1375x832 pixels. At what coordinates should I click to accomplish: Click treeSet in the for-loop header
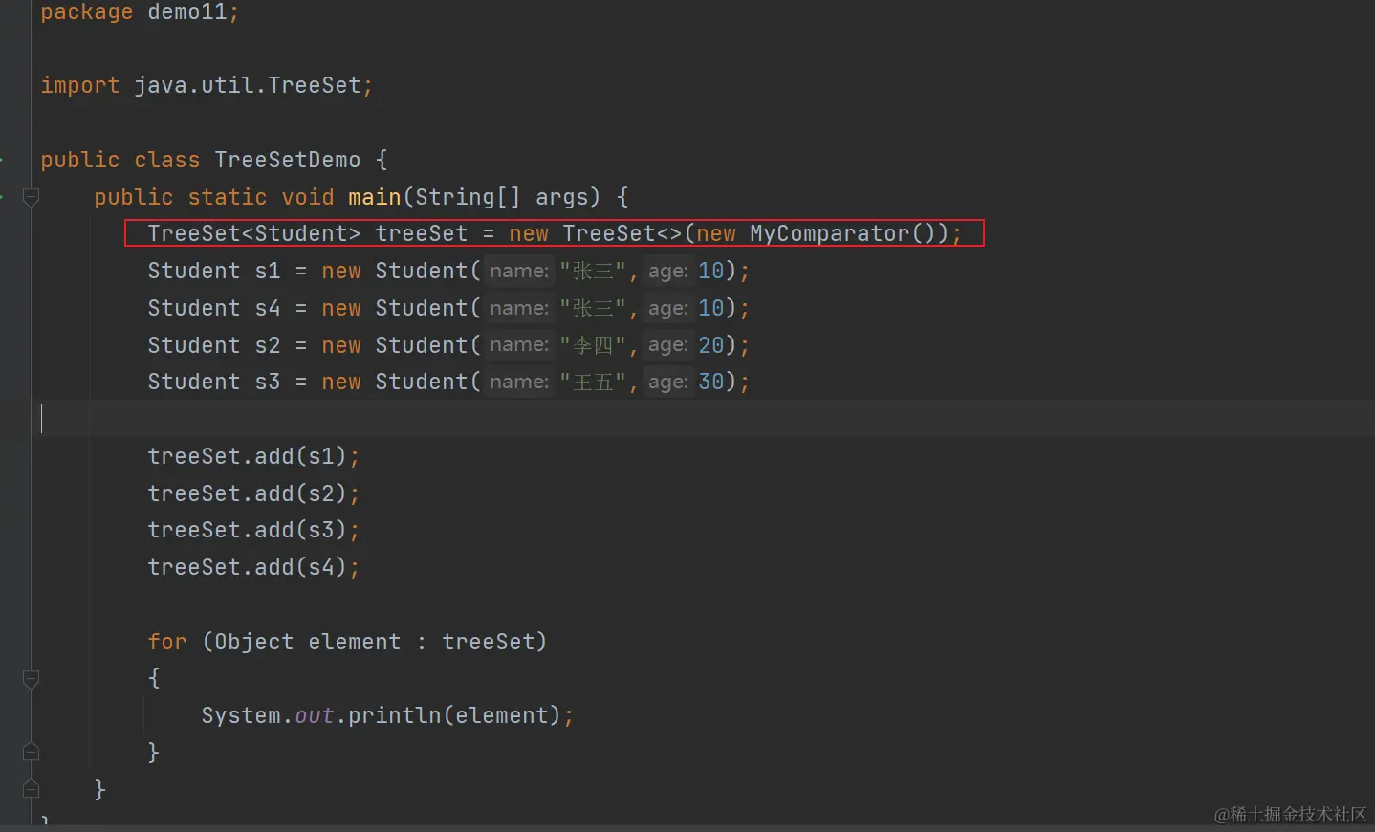488,642
